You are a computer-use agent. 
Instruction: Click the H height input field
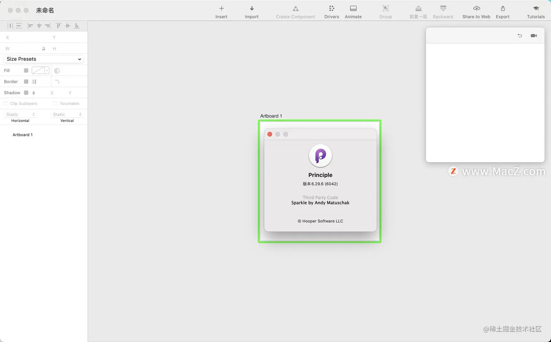click(x=69, y=48)
